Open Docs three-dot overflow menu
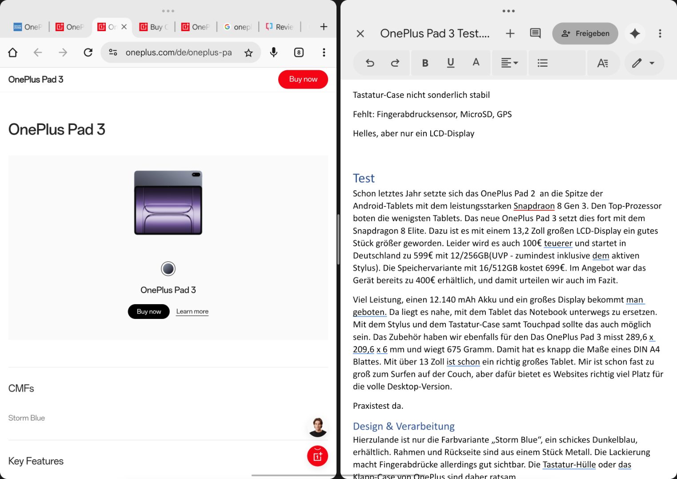Image resolution: width=677 pixels, height=479 pixels. pos(660,33)
